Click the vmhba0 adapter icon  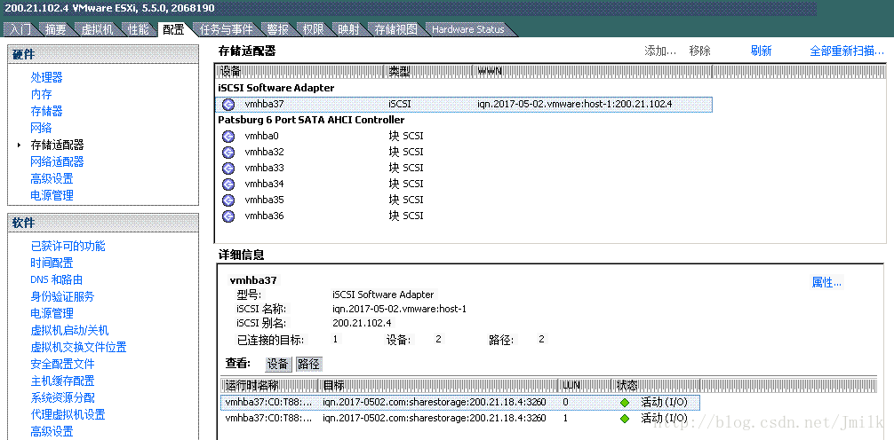[x=228, y=136]
